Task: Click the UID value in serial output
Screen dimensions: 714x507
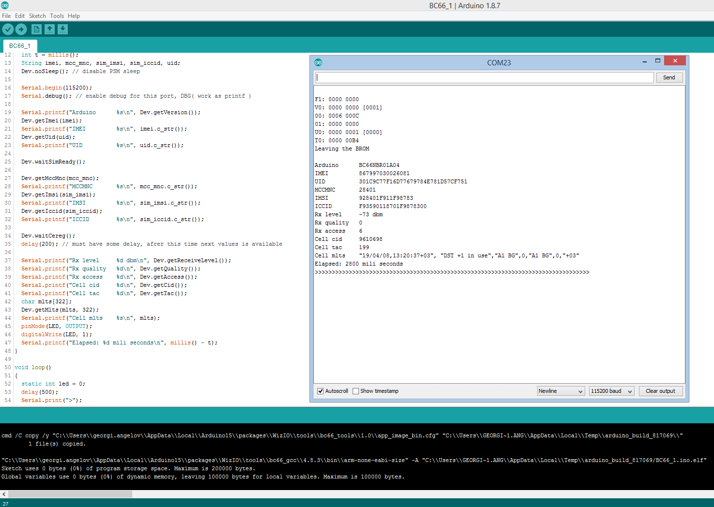Action: pyautogui.click(x=413, y=181)
